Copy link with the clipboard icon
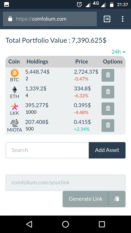The image size is (131, 233). click(117, 199)
